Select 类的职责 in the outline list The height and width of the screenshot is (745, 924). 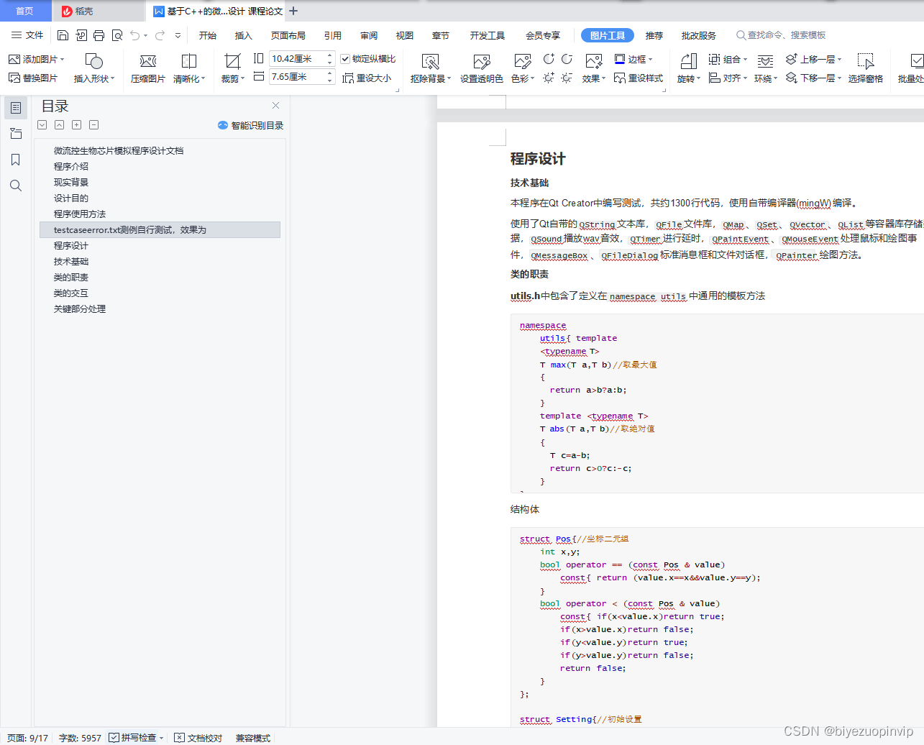(71, 278)
